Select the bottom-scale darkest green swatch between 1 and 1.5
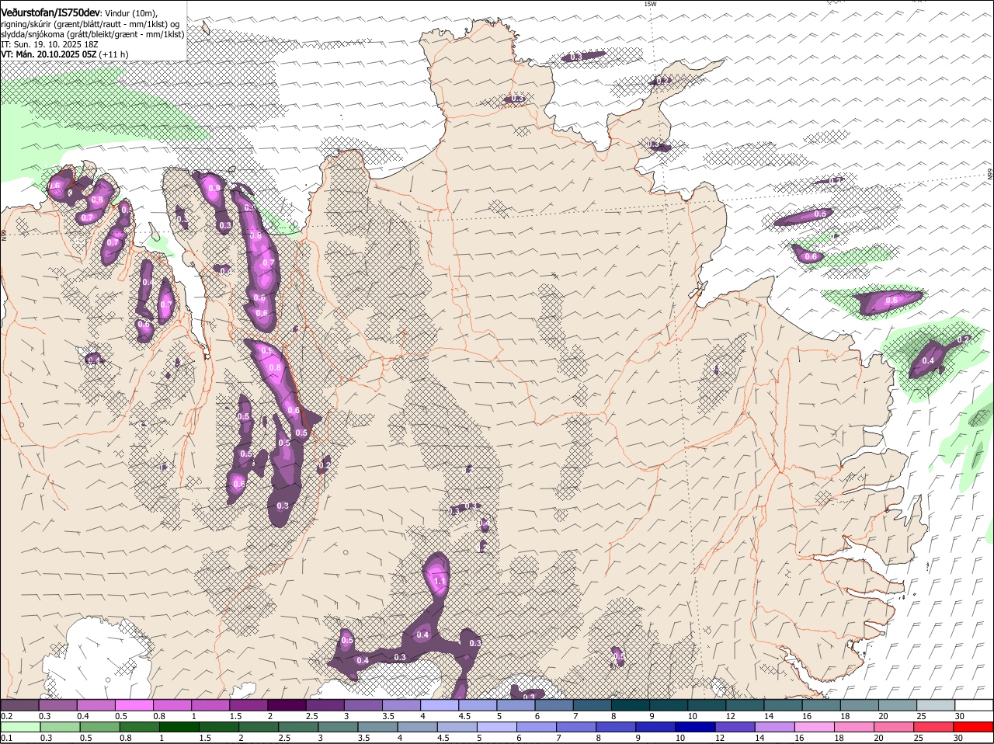 [179, 727]
